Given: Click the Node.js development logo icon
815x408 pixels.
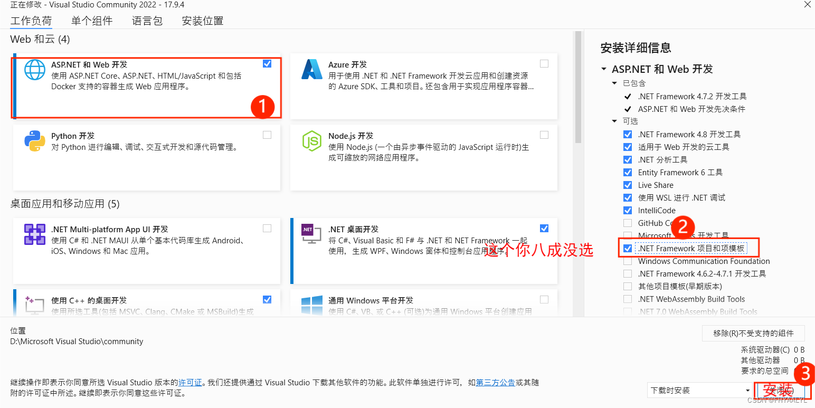Looking at the screenshot, I should click(312, 141).
